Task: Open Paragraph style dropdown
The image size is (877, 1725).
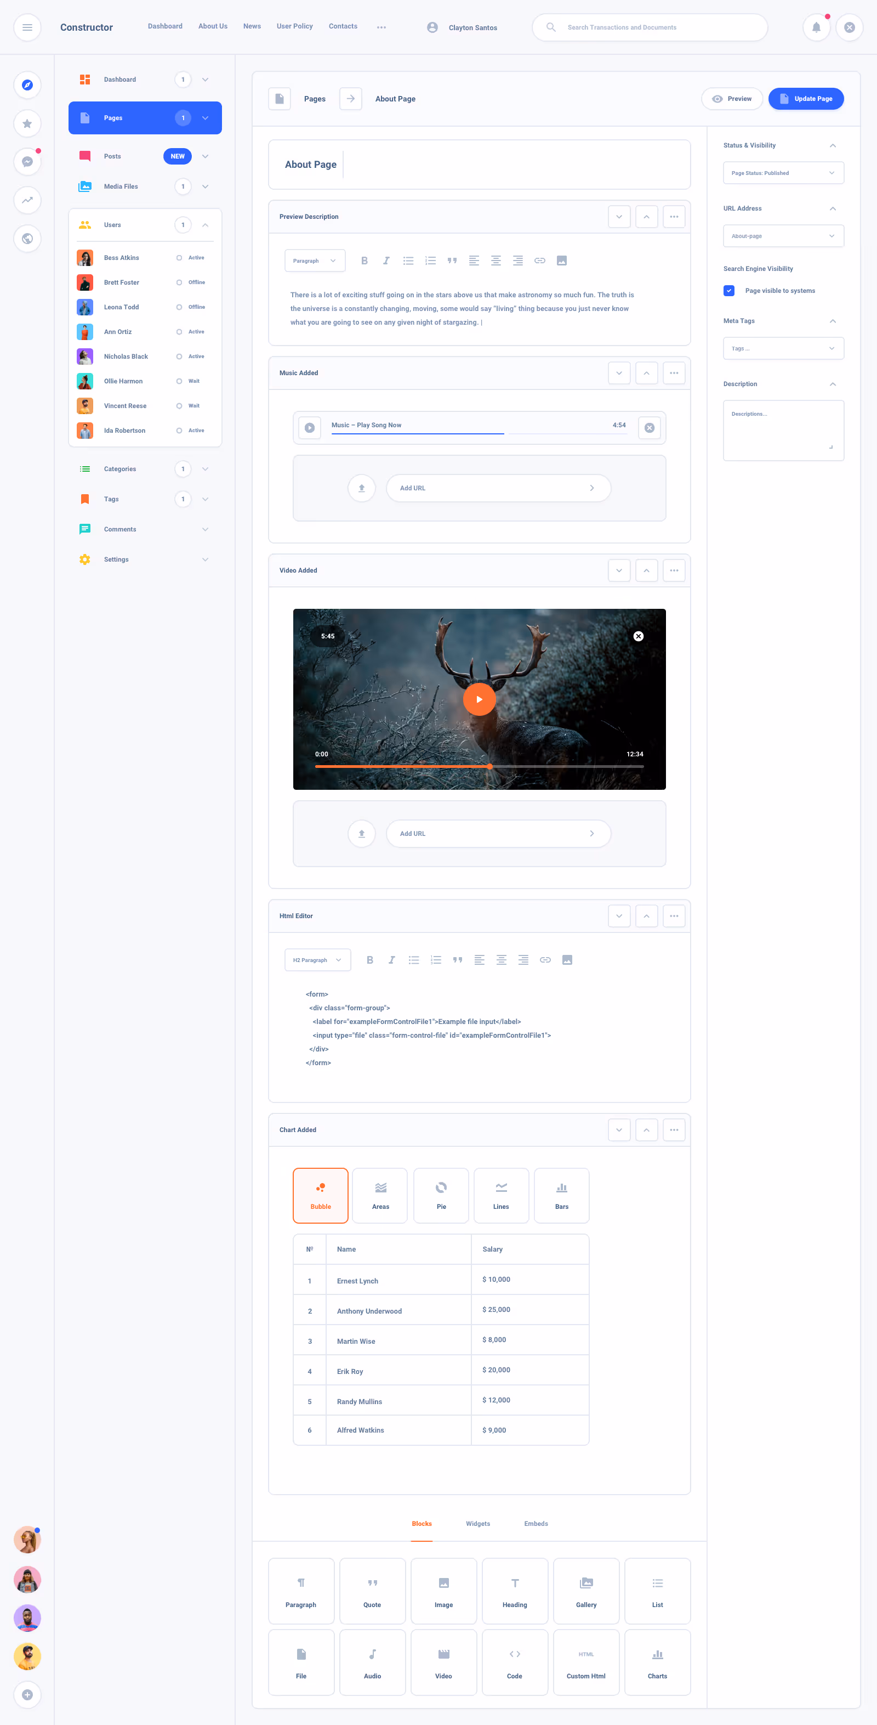Action: coord(315,261)
